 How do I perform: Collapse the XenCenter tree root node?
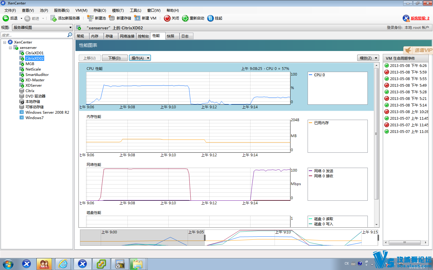pos(5,42)
